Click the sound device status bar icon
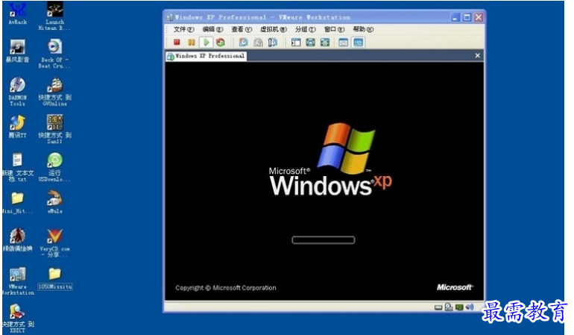 [x=470, y=307]
